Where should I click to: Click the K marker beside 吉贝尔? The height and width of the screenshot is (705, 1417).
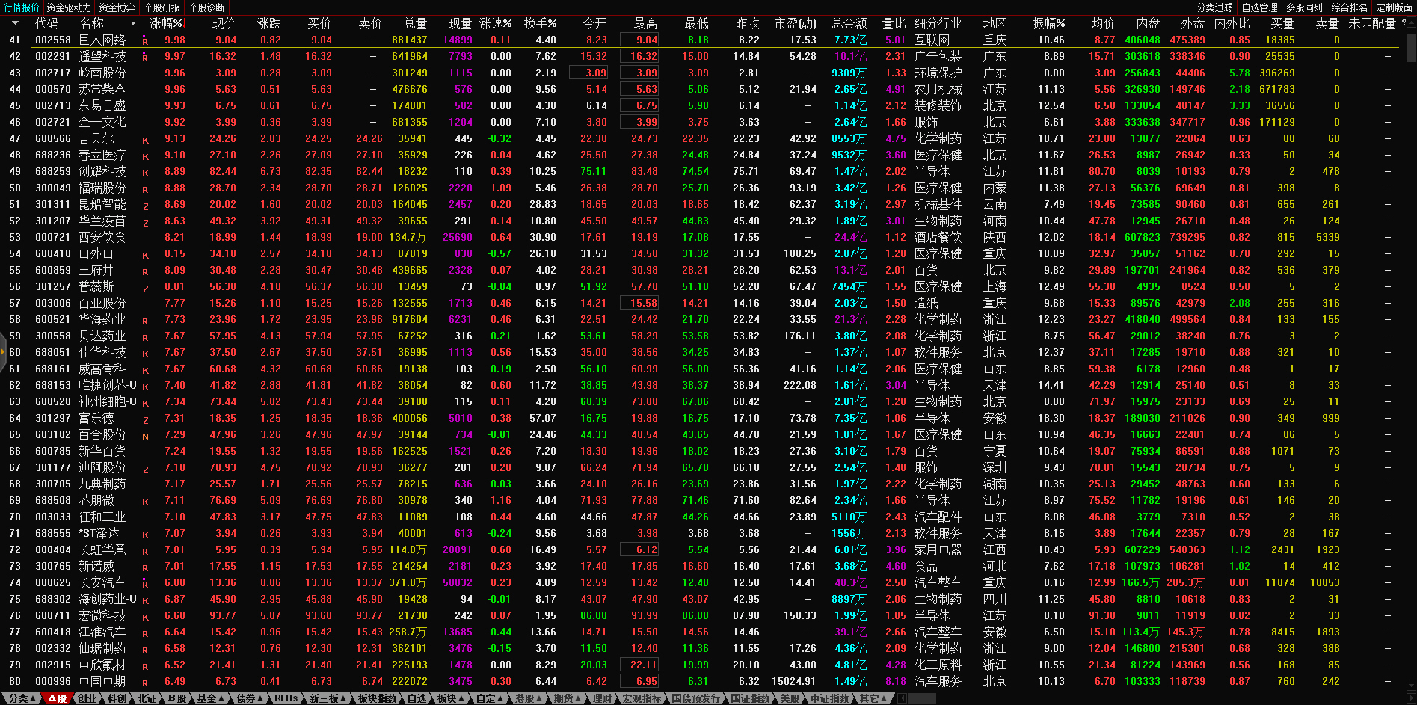point(145,140)
